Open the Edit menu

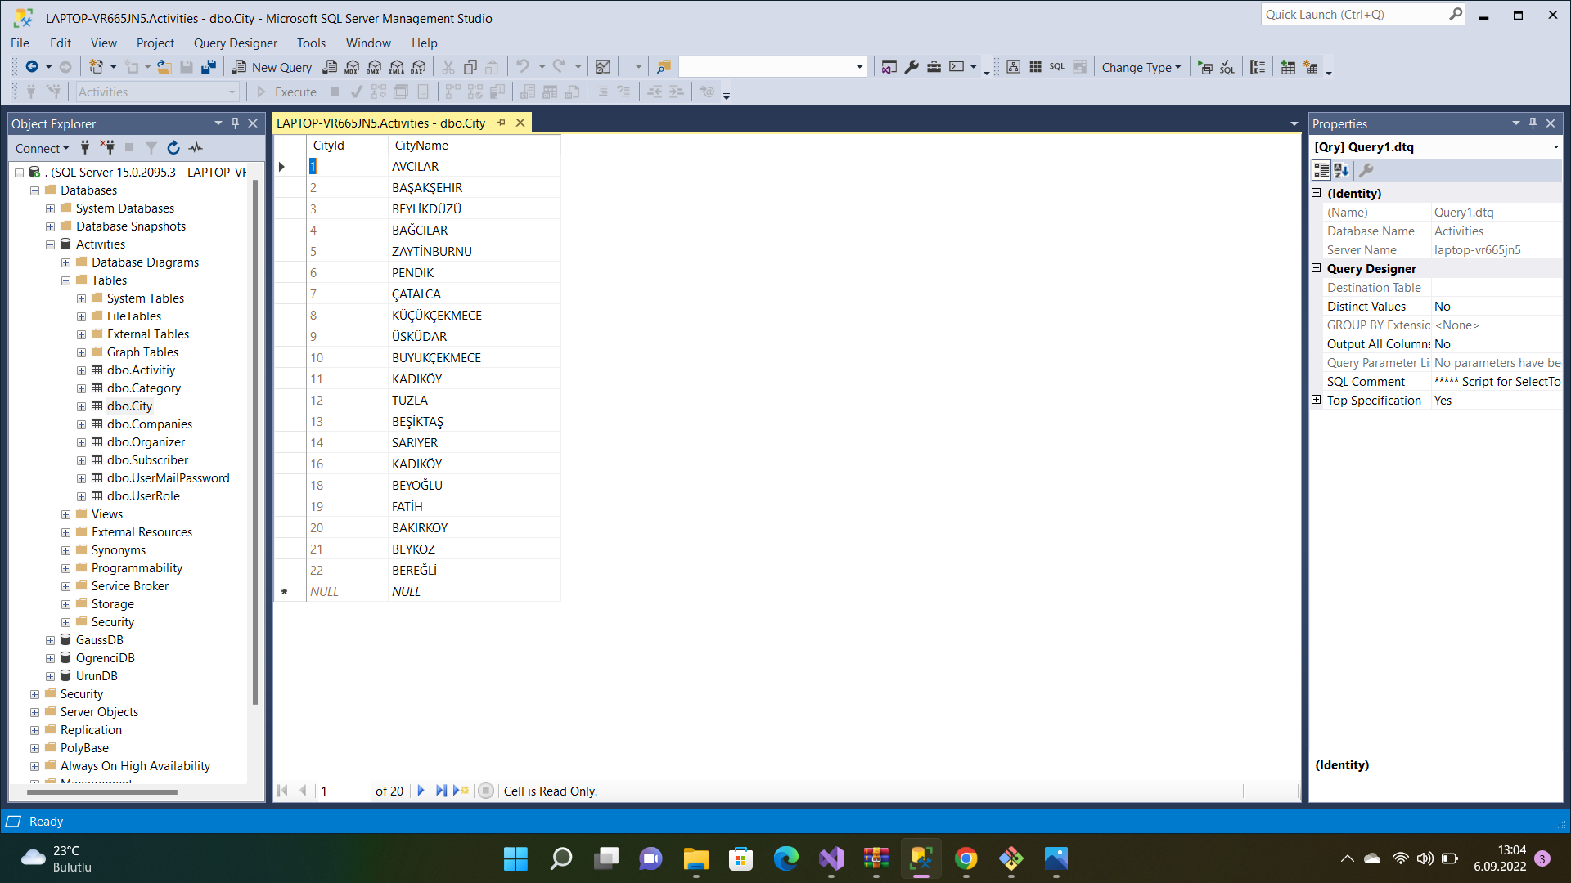coord(61,43)
